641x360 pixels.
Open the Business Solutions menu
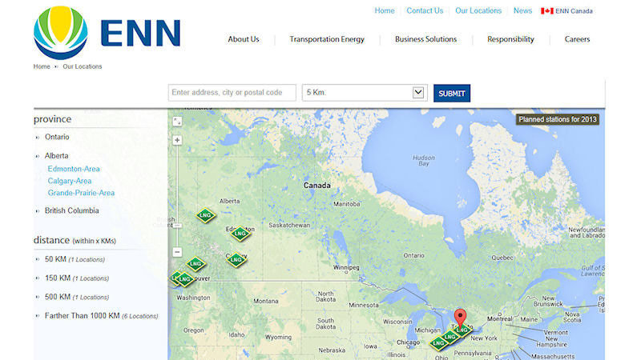coord(426,39)
